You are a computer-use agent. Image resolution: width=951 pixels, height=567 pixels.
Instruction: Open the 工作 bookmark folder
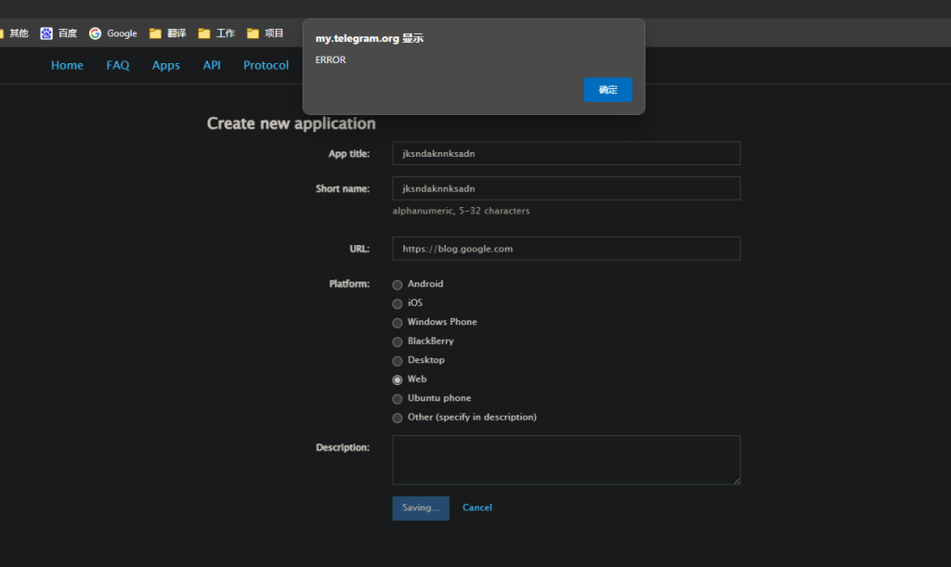(x=216, y=33)
